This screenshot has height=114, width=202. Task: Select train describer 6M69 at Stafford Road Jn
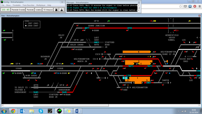96,42
